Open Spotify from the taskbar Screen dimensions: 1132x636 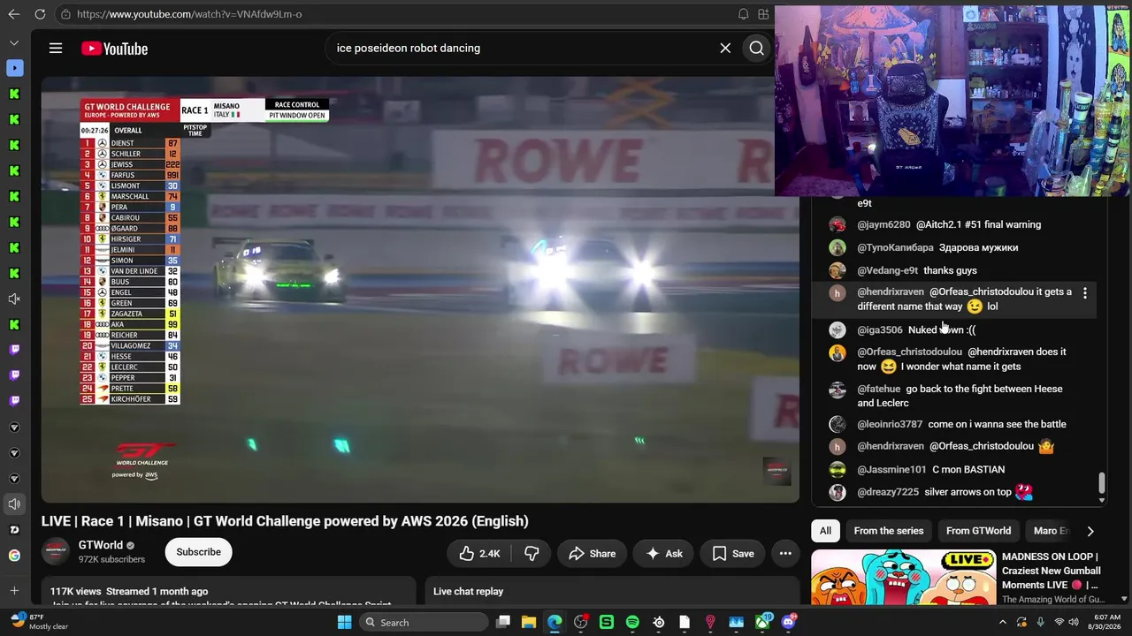pyautogui.click(x=632, y=622)
